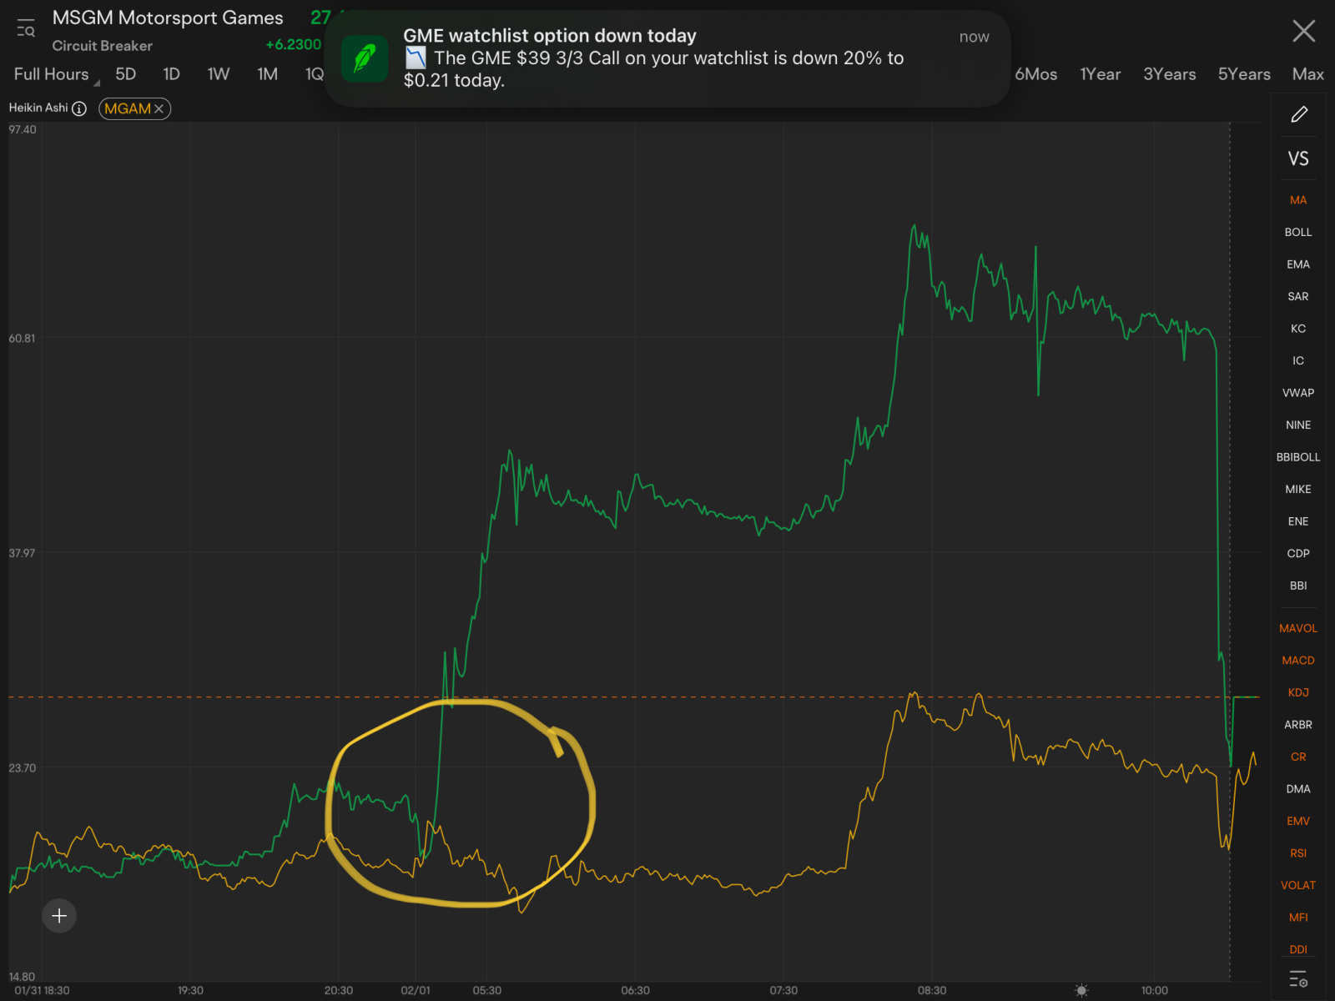Toggle the KC indicator
This screenshot has height=1001, width=1335.
pos(1298,329)
